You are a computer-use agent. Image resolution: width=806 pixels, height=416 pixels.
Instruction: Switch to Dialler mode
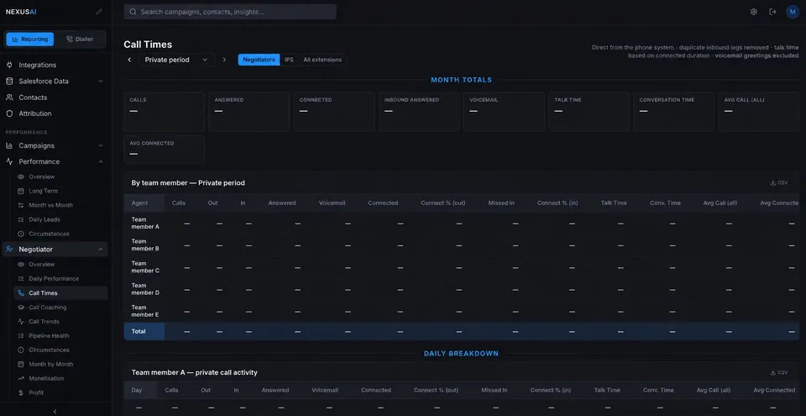[80, 39]
